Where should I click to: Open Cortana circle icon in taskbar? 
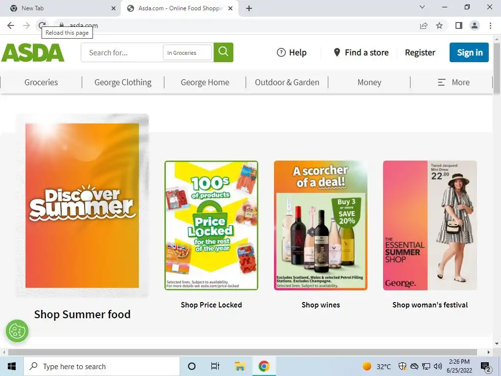pos(192,366)
